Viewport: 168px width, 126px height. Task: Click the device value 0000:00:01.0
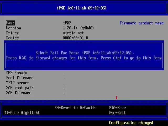coord(75,38)
